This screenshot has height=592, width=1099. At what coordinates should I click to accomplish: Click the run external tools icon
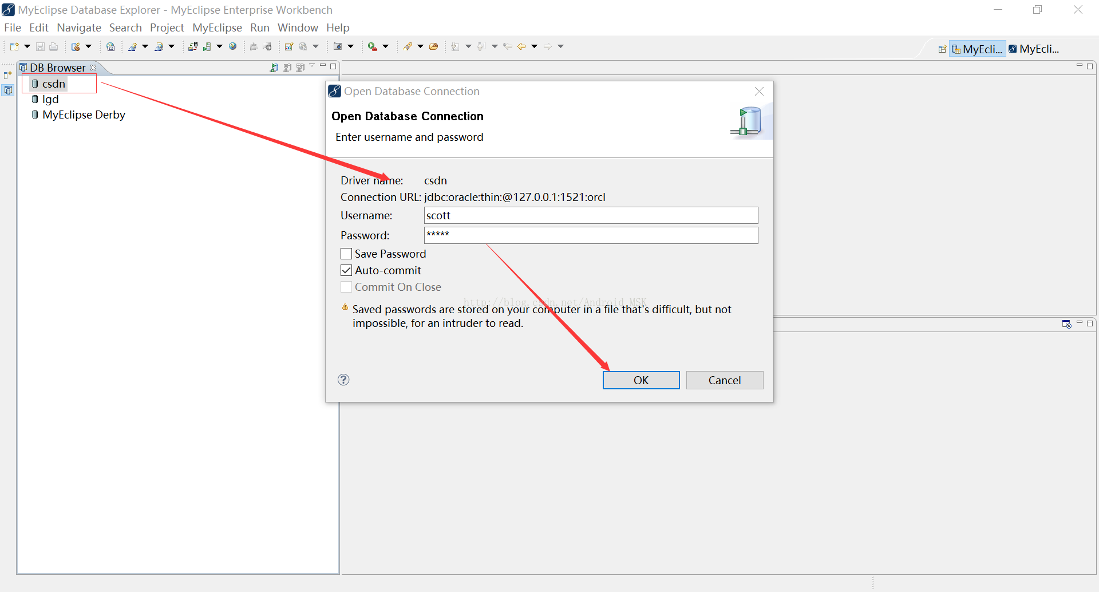(x=373, y=47)
